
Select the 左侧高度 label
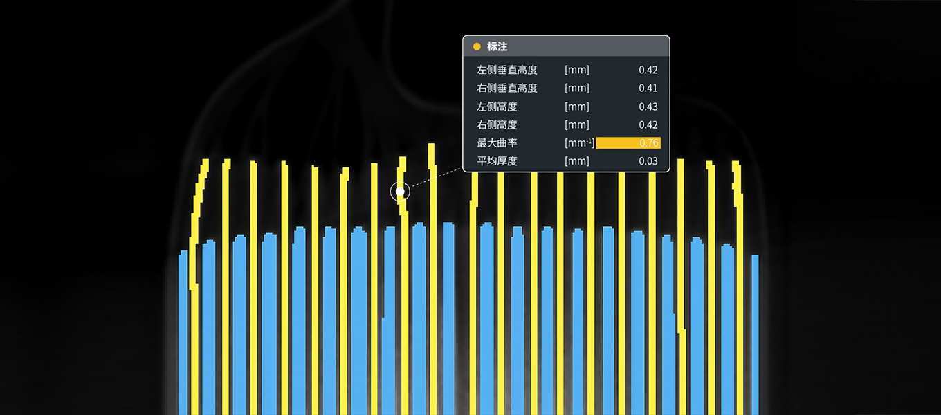click(x=497, y=107)
